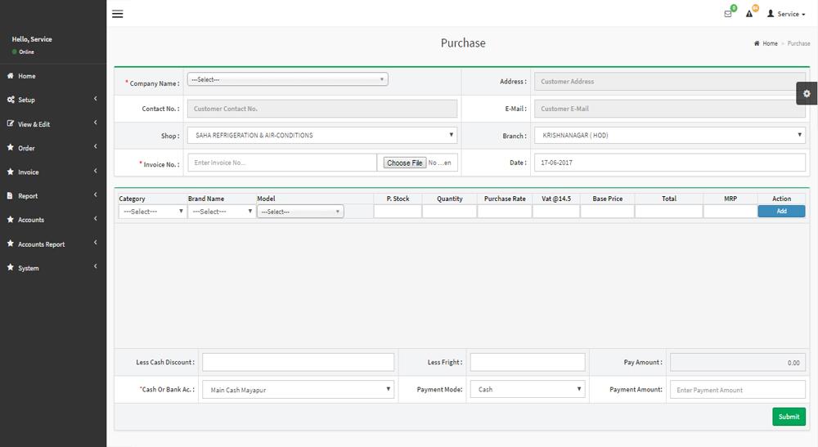Screen dimensions: 818x447
Task: Open the Order sidebar menu item
Action: point(53,148)
